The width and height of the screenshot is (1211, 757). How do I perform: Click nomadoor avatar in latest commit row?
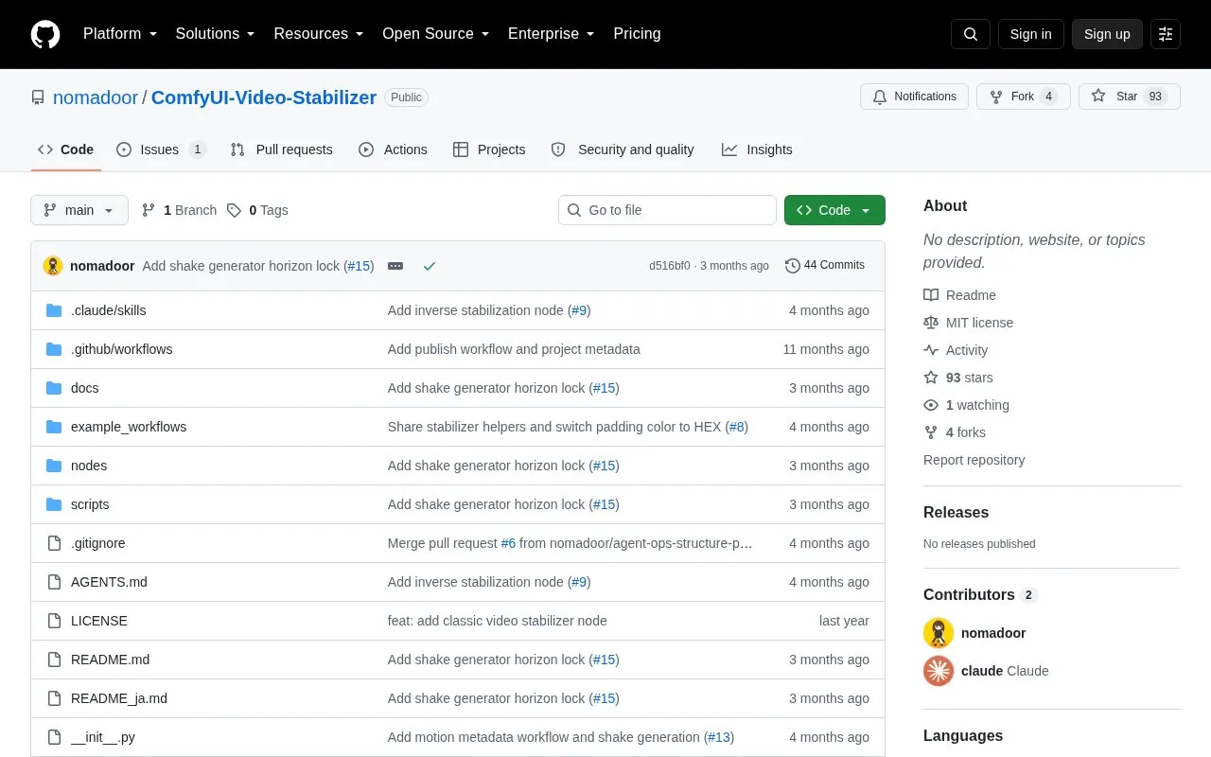click(x=53, y=266)
